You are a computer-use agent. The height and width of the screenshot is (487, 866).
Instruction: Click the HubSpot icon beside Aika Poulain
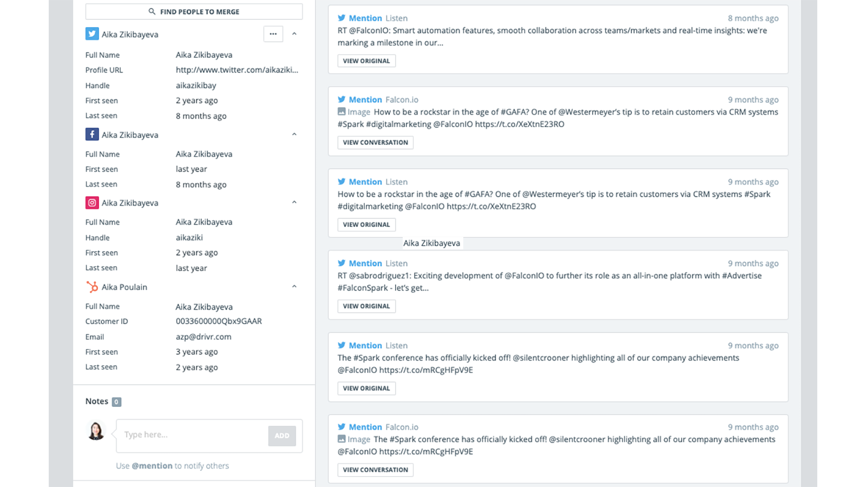[92, 287]
